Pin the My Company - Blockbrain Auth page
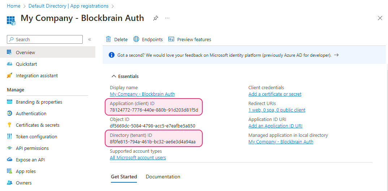The width and height of the screenshot is (388, 191). point(155,18)
